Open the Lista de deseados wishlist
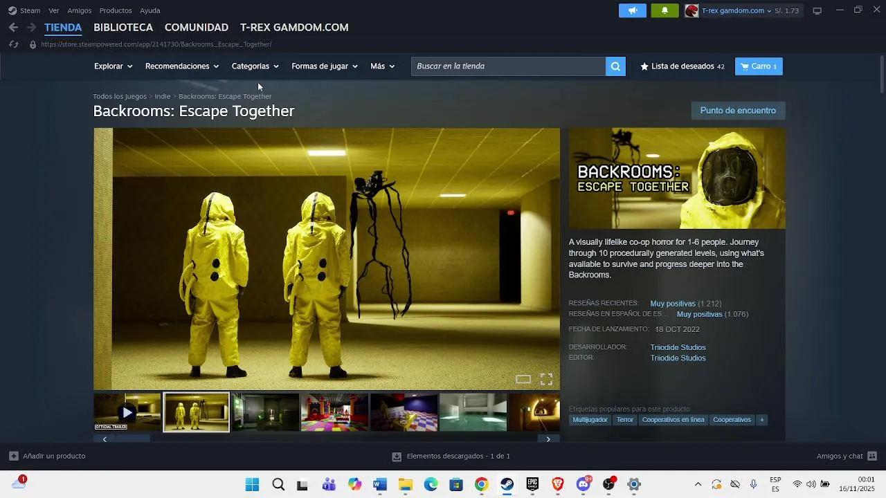The height and width of the screenshot is (498, 886). pyautogui.click(x=682, y=66)
